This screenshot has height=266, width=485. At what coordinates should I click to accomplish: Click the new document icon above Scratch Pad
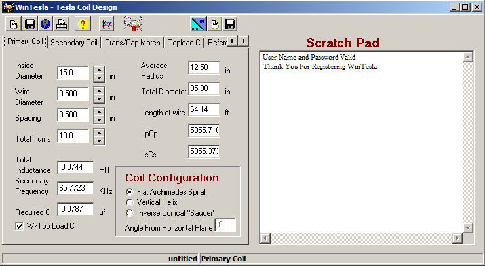[215, 24]
